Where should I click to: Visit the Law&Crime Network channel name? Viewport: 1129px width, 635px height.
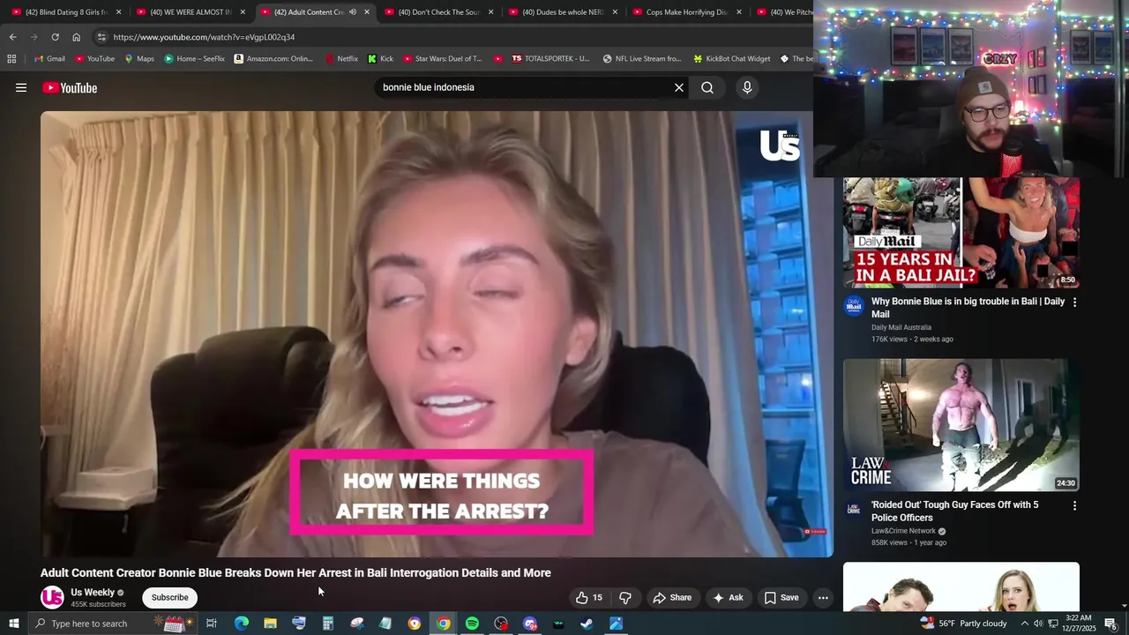(903, 531)
